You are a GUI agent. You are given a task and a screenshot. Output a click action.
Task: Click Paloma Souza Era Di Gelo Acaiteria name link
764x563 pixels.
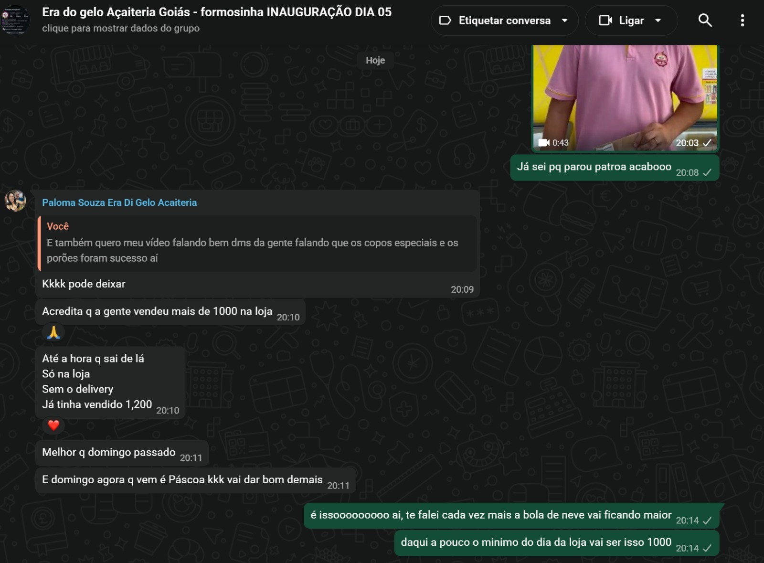pos(118,202)
